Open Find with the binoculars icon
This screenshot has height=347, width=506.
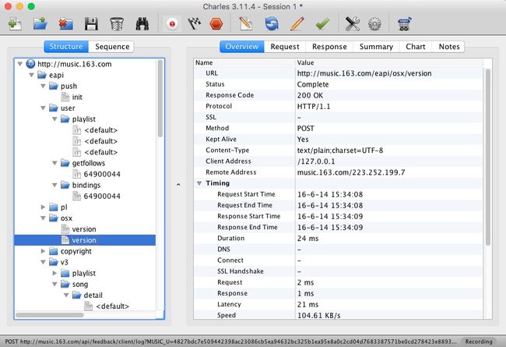(x=142, y=24)
